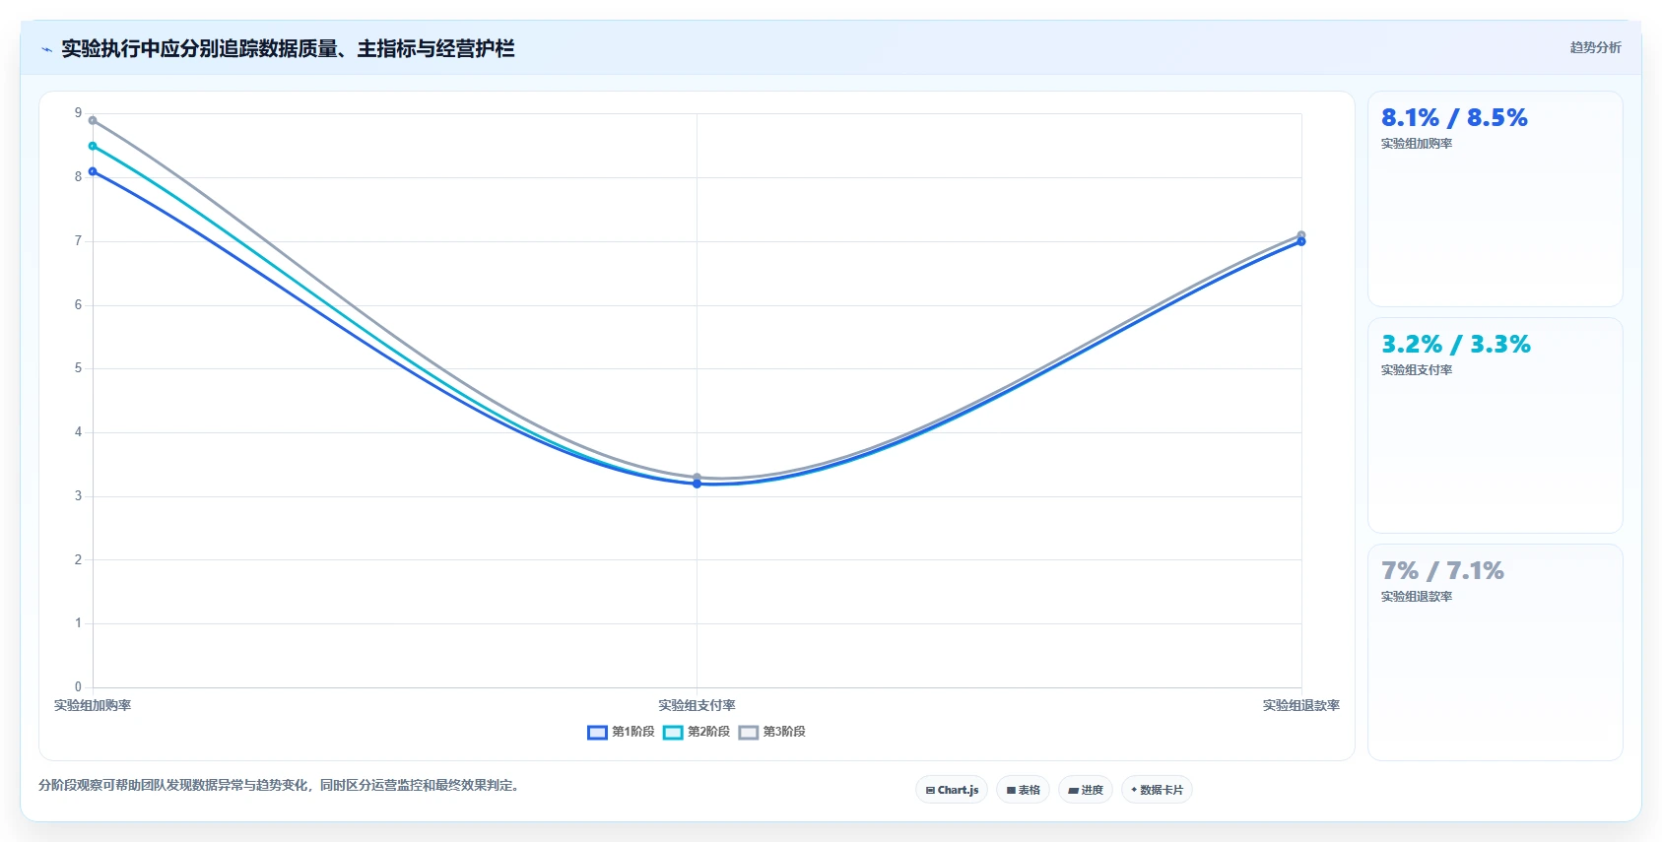
Task: Select the teal 第2阶段 point at 实验组加购率
Action: [x=93, y=146]
